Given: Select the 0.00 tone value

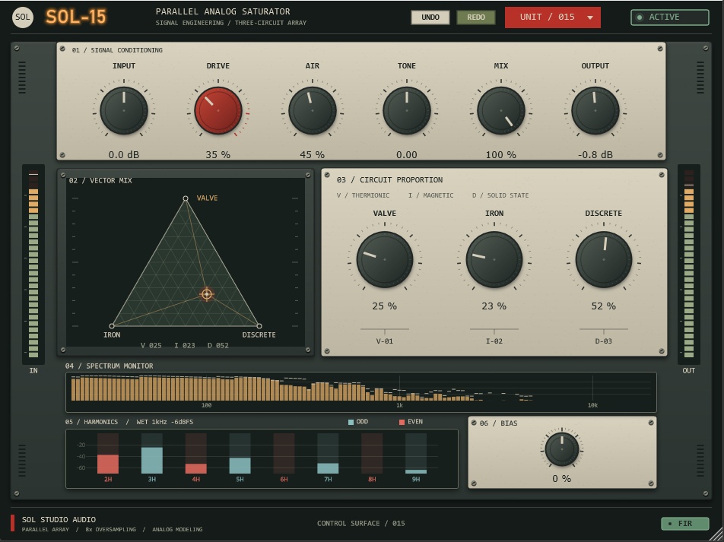Looking at the screenshot, I should (407, 154).
